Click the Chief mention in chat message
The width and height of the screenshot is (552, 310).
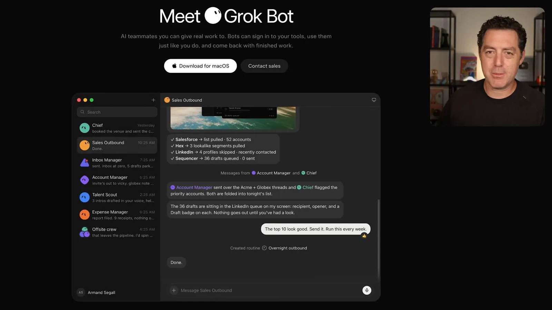(x=305, y=187)
